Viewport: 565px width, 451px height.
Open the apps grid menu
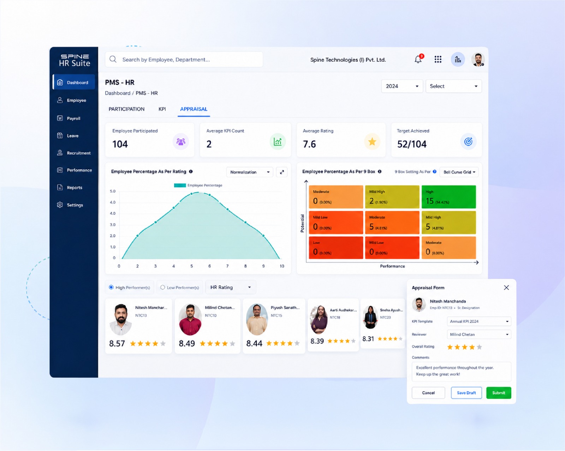(x=438, y=59)
